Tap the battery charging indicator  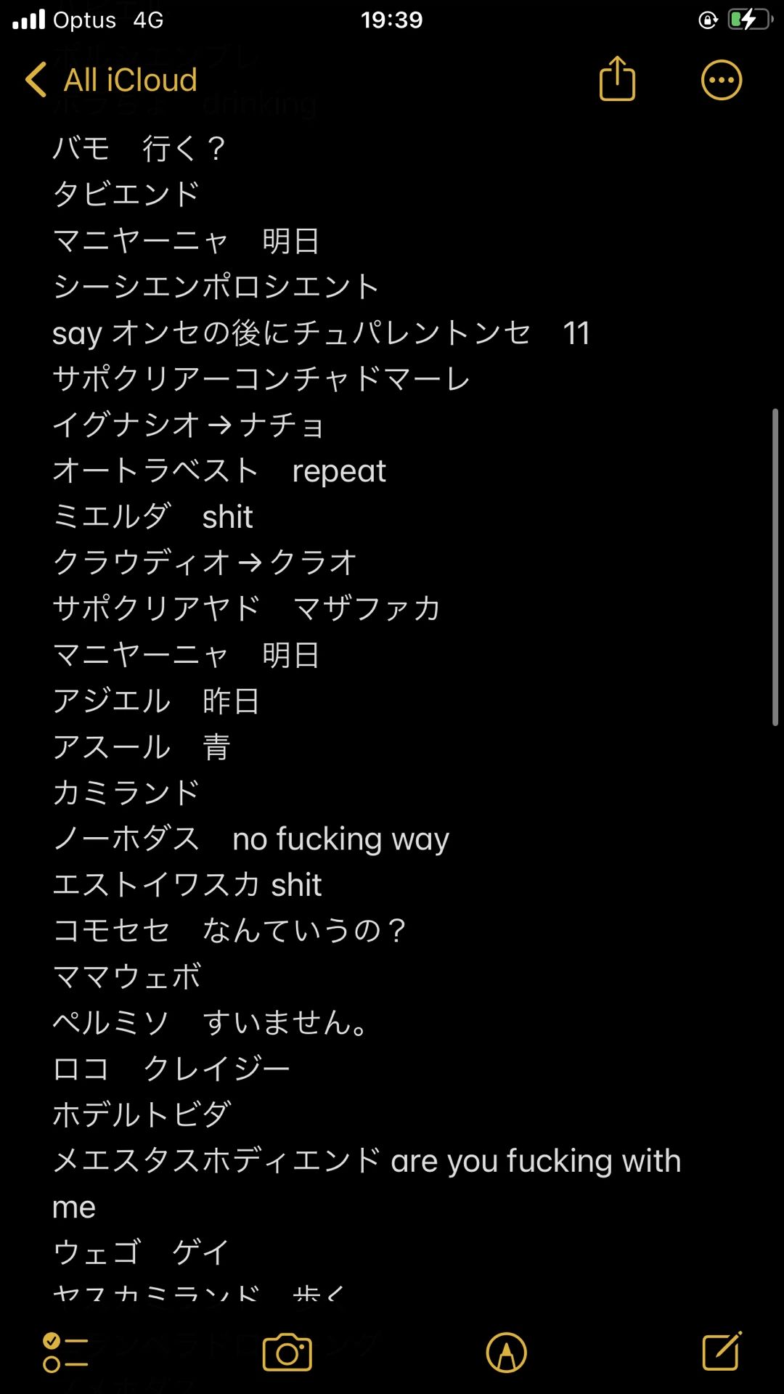pyautogui.click(x=749, y=20)
